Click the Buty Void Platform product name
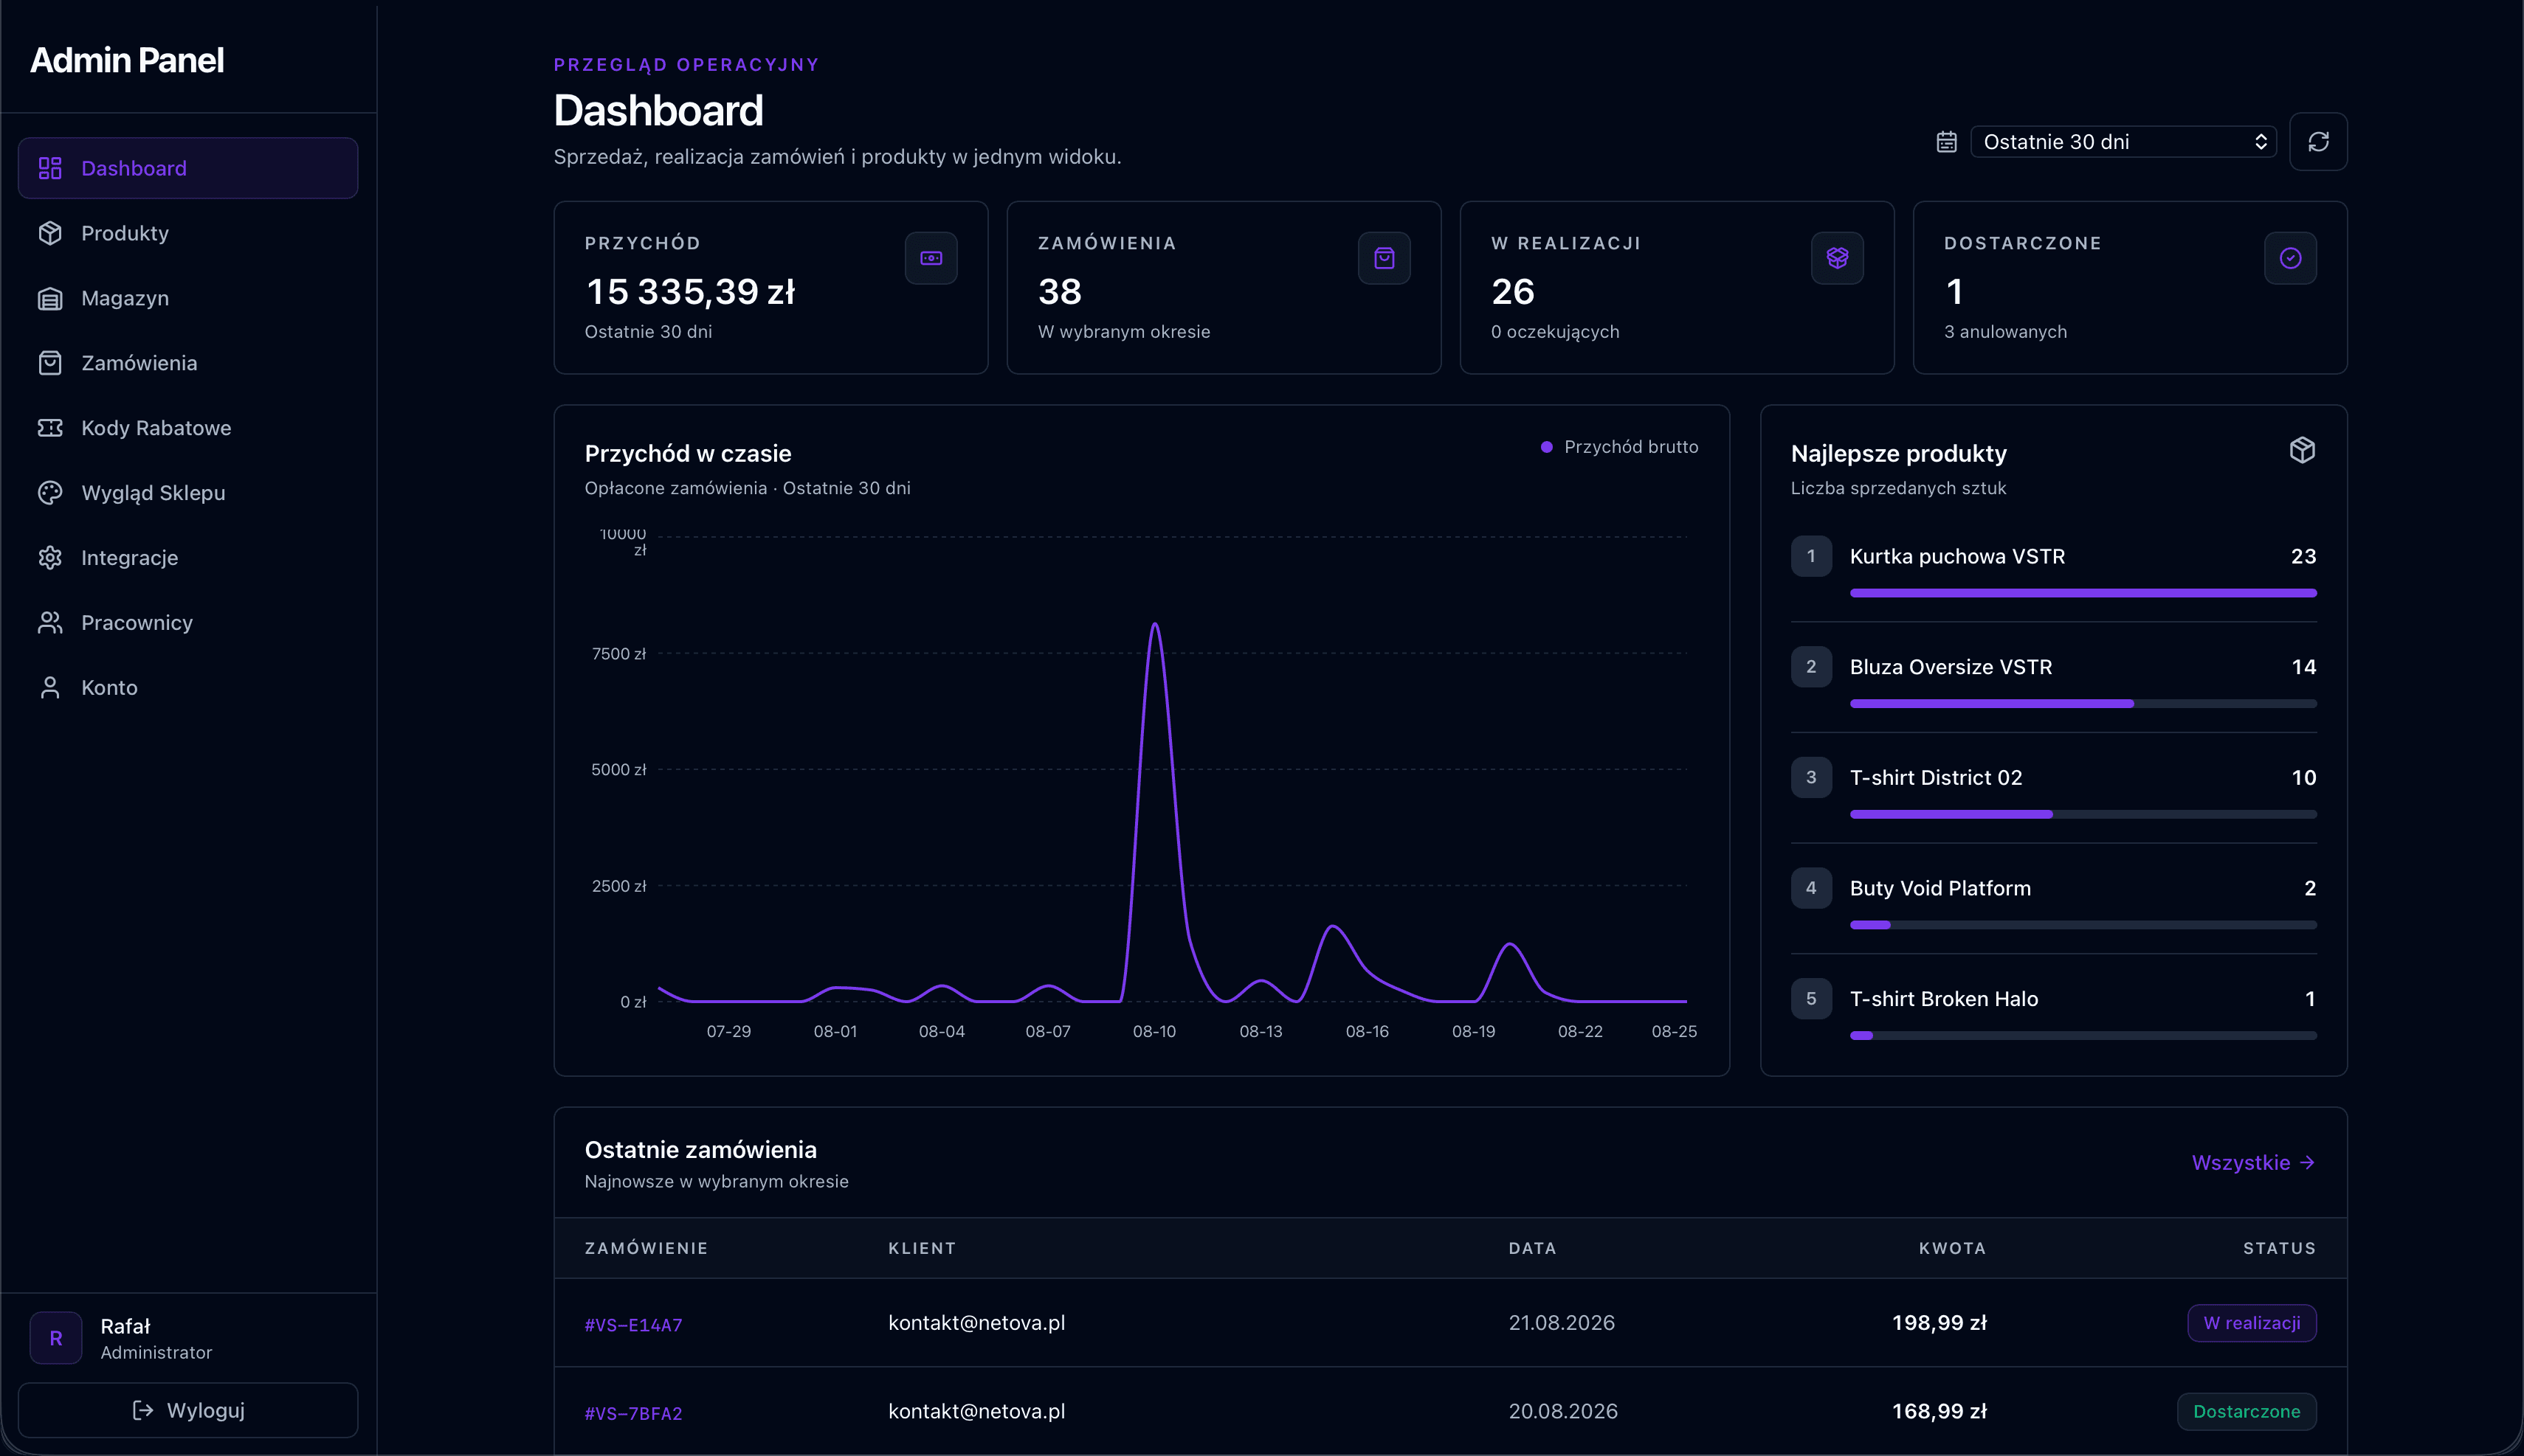 [1939, 888]
